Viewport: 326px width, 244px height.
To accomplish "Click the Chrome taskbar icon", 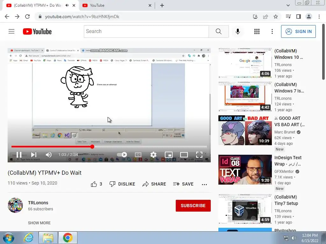I will tap(67, 238).
